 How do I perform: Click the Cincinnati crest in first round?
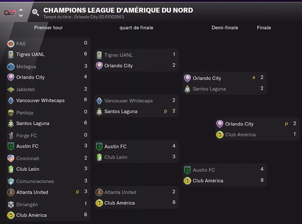pyautogui.click(x=11, y=158)
